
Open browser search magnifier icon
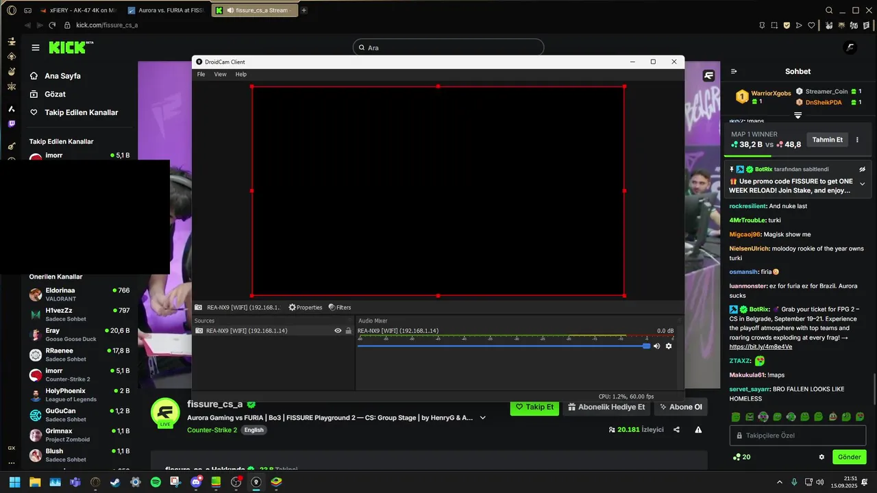point(829,10)
